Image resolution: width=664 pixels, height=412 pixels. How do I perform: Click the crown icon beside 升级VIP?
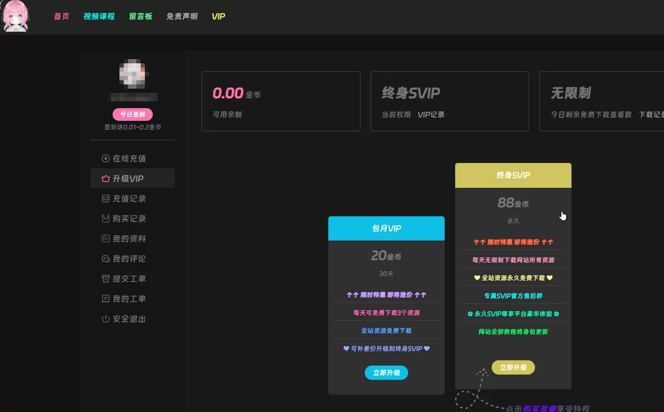point(106,179)
